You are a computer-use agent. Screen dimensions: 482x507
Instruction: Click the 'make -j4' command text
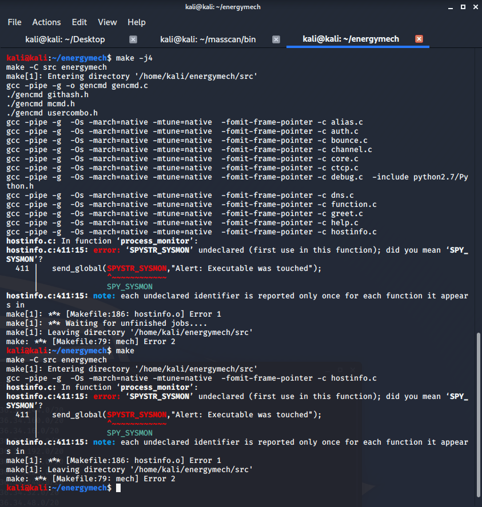[134, 58]
